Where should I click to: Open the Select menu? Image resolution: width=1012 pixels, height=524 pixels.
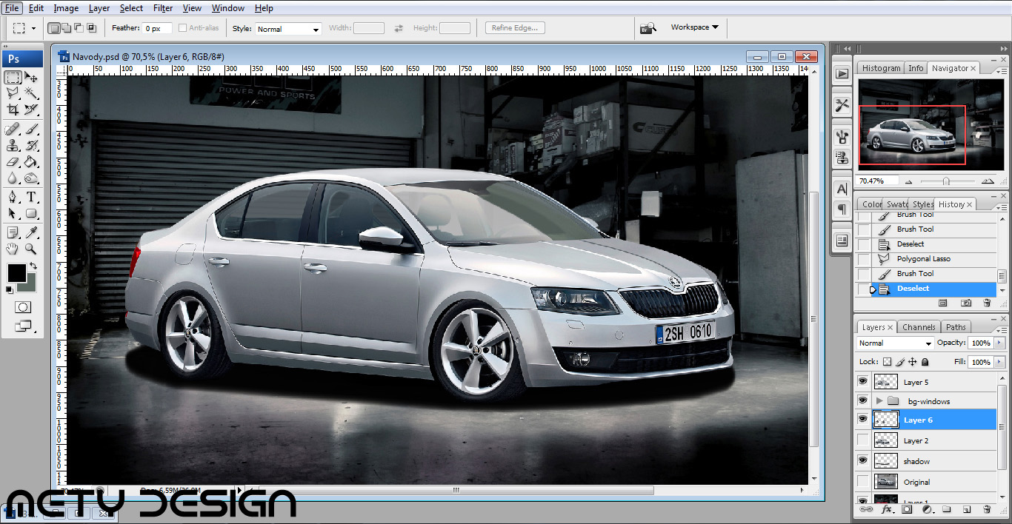click(131, 8)
